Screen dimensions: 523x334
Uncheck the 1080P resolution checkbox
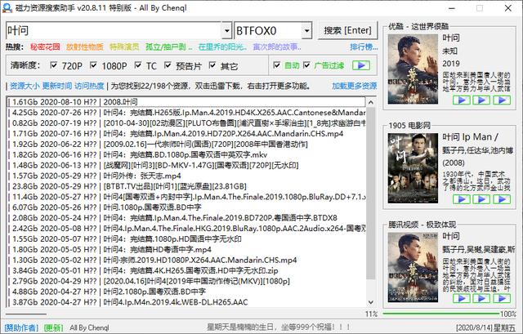point(94,65)
